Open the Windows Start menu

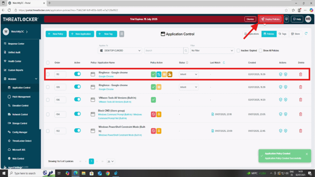pos(4,173)
